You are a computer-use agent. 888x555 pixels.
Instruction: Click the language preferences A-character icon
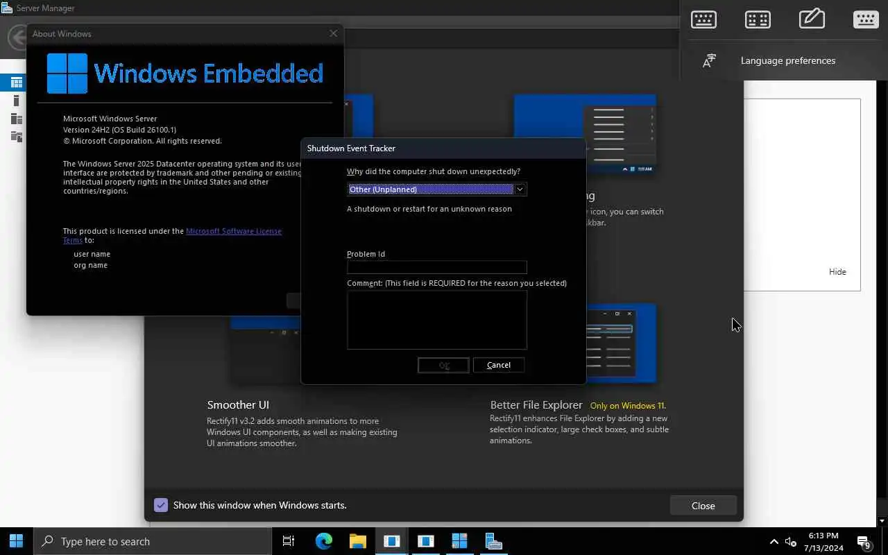[709, 61]
